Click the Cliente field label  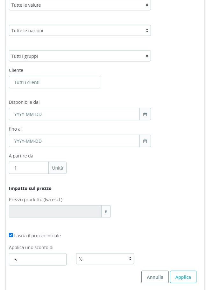click(16, 70)
